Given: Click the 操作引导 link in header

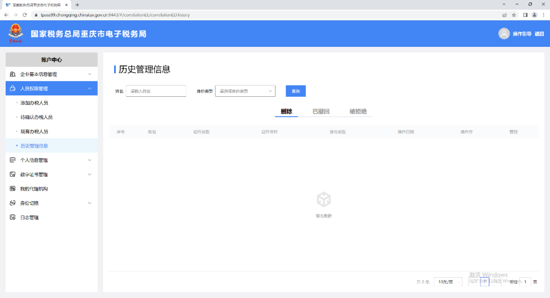Looking at the screenshot, I should tap(521, 34).
